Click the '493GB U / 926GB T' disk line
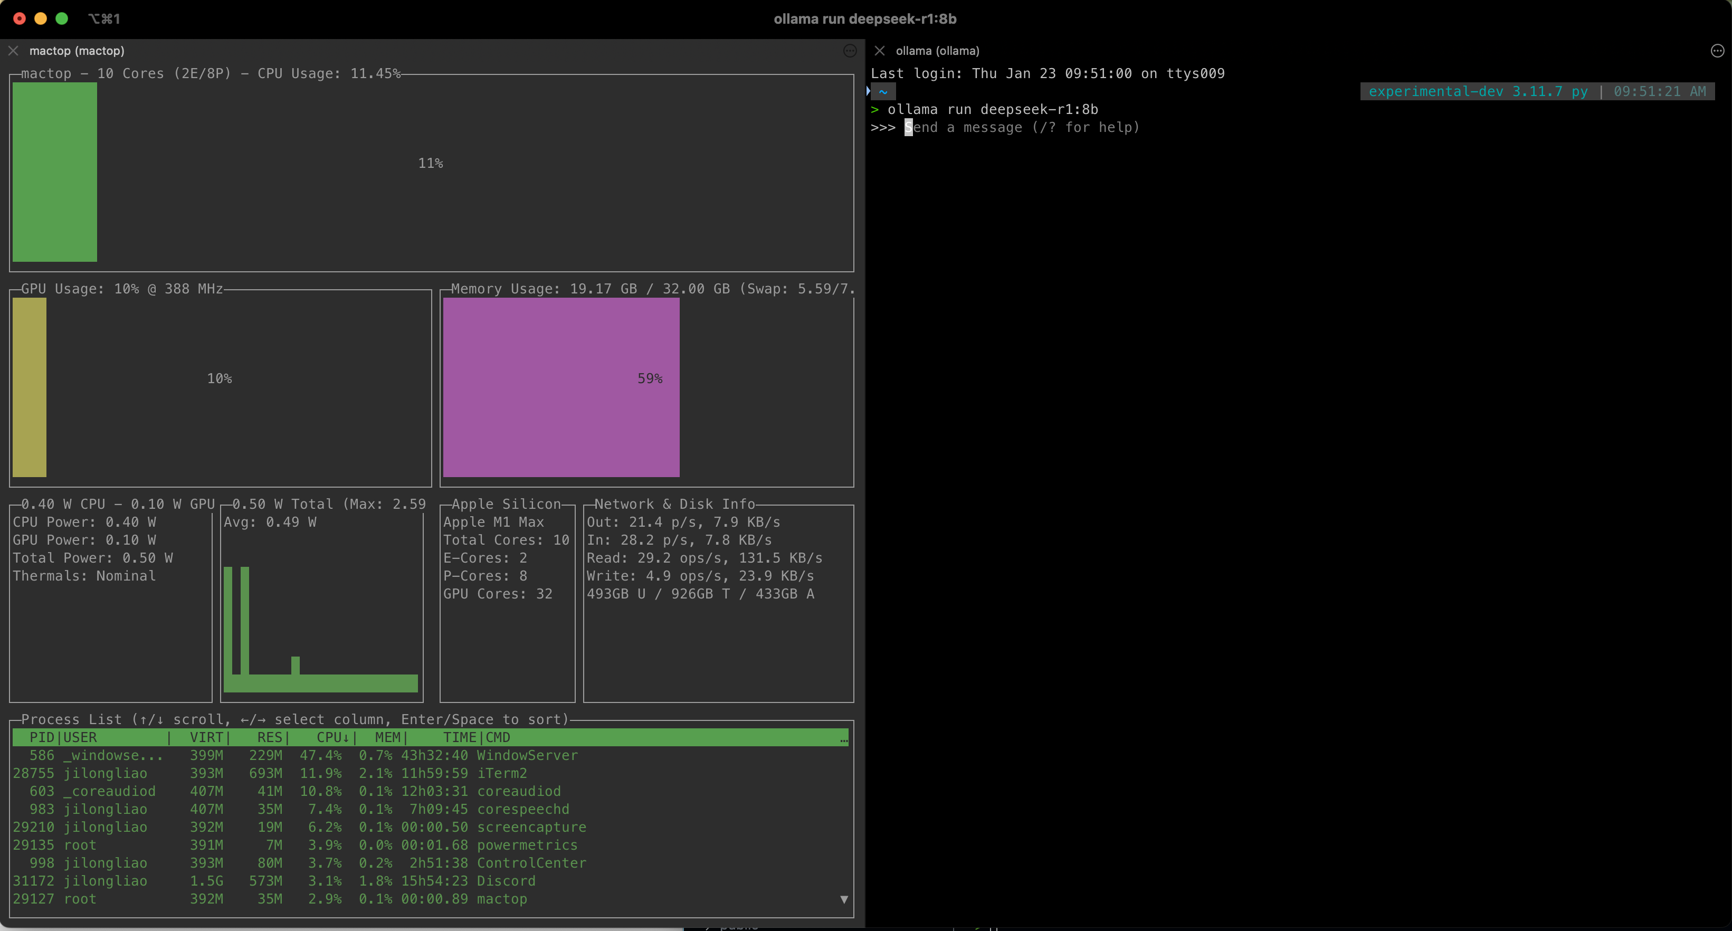 pyautogui.click(x=700, y=594)
